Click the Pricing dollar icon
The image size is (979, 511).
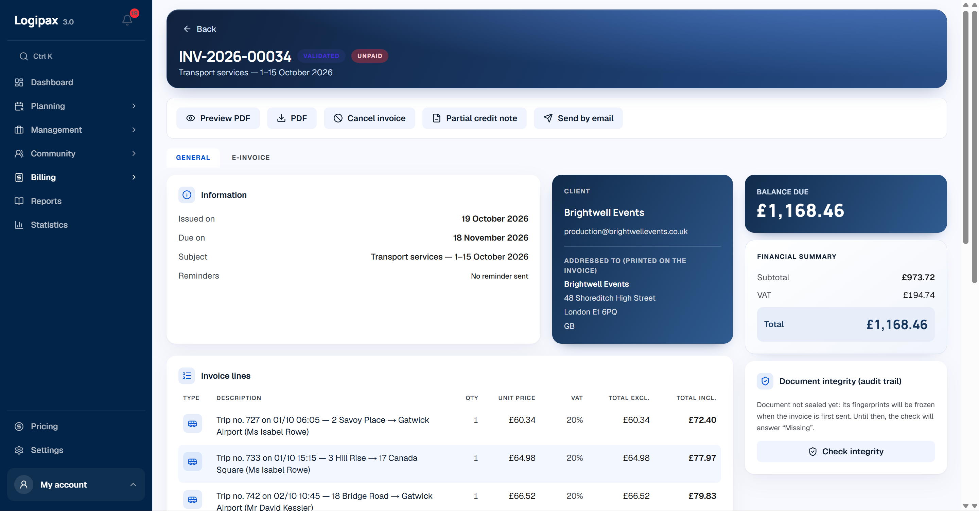point(19,427)
